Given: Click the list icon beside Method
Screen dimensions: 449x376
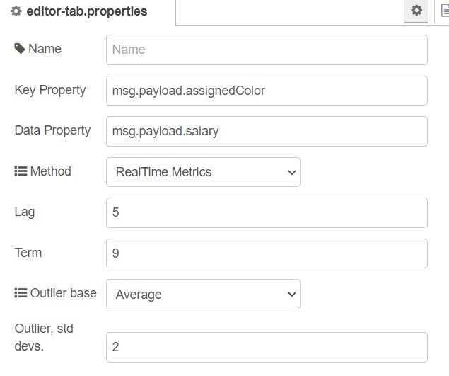Looking at the screenshot, I should [x=21, y=171].
